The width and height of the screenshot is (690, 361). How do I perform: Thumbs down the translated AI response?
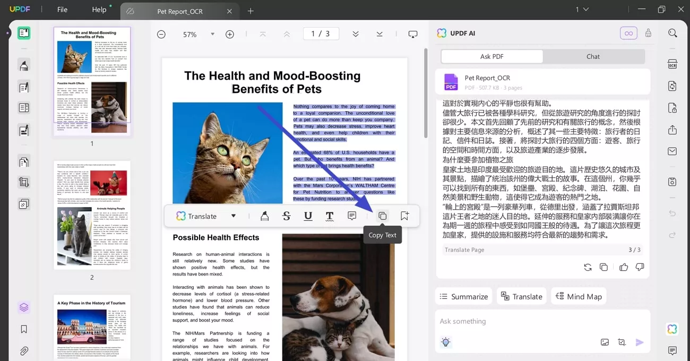[640, 267]
